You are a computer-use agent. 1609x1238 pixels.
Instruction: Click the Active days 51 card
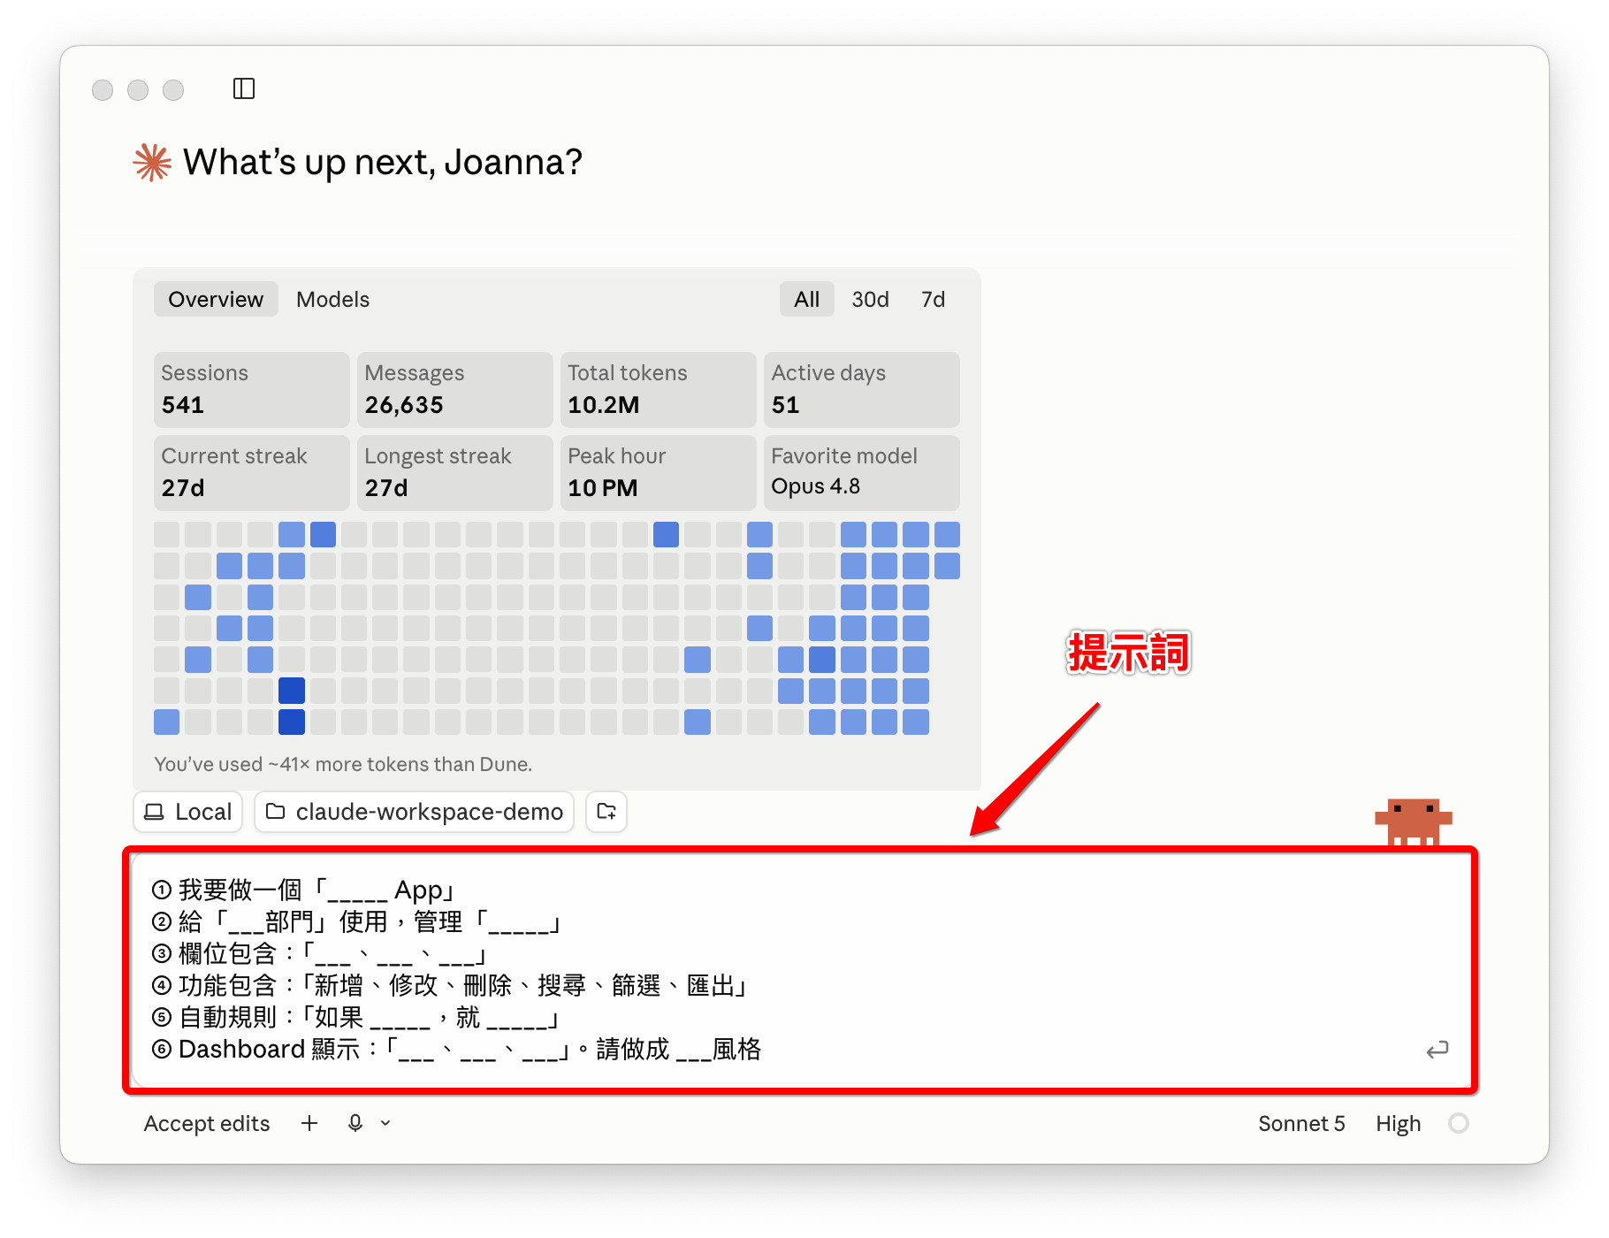pos(862,389)
